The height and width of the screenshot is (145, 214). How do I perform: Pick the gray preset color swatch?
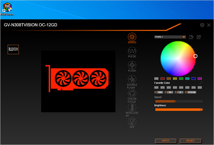(x=156, y=79)
